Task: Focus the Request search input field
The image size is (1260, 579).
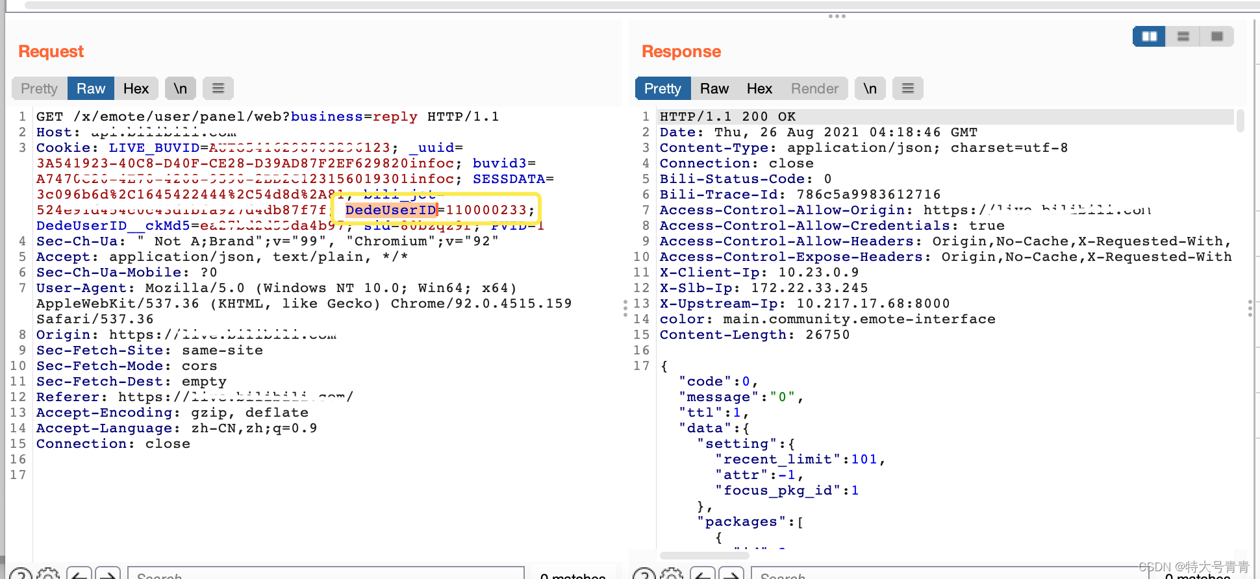Action: coord(326,574)
